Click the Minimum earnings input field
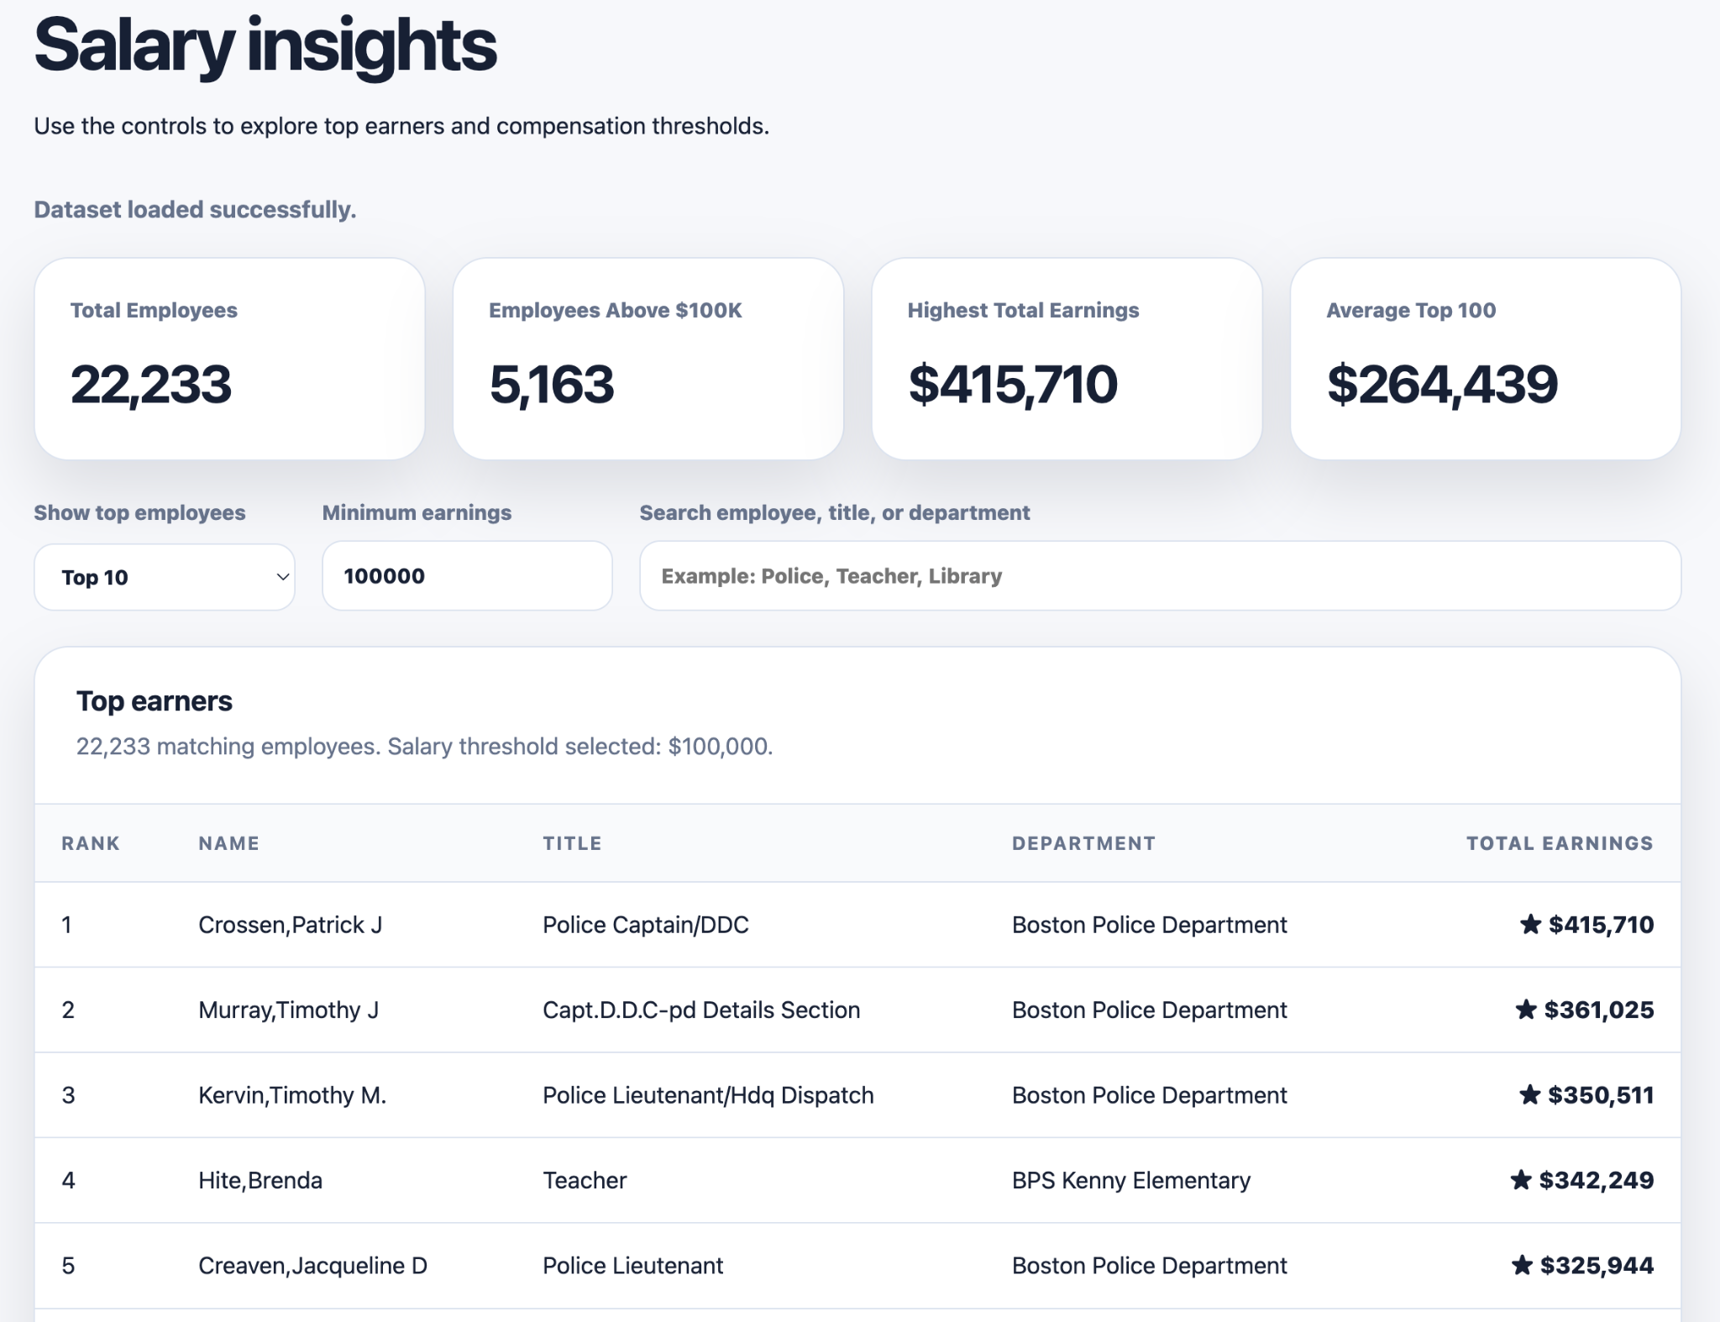The image size is (1720, 1322). [x=467, y=576]
